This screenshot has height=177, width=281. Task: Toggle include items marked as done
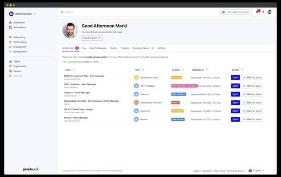(64, 62)
